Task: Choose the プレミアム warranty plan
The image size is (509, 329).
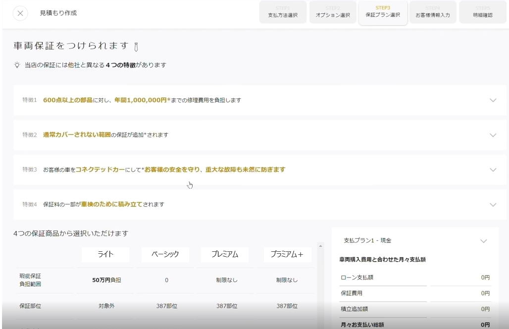Action: pyautogui.click(x=225, y=254)
